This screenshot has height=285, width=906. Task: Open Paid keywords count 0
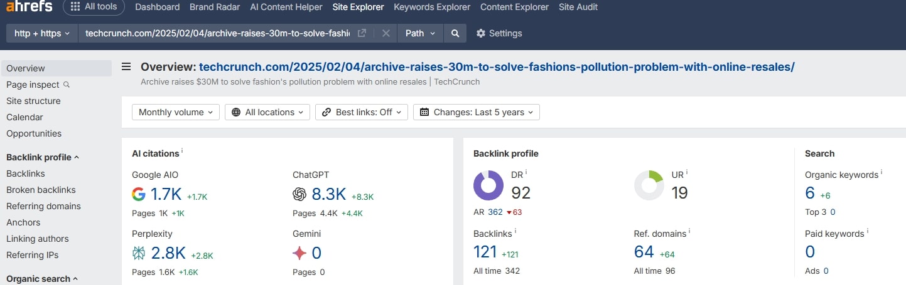point(810,252)
